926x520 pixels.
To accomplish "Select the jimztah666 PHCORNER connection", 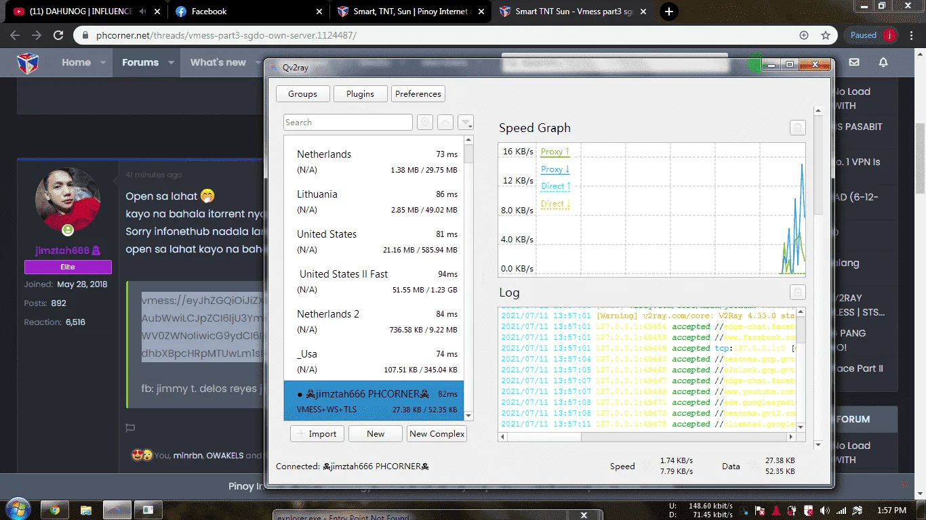I will pos(374,401).
